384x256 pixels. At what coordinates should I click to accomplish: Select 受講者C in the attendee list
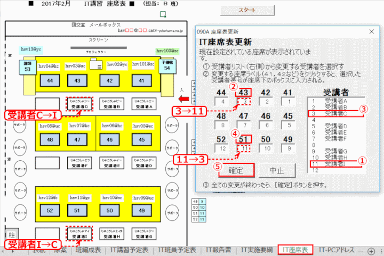click(336, 113)
